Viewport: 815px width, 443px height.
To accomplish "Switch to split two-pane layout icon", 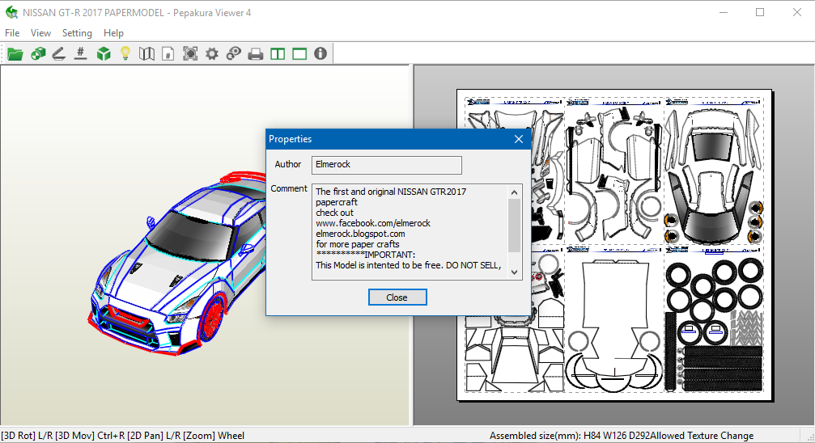I will (x=278, y=53).
